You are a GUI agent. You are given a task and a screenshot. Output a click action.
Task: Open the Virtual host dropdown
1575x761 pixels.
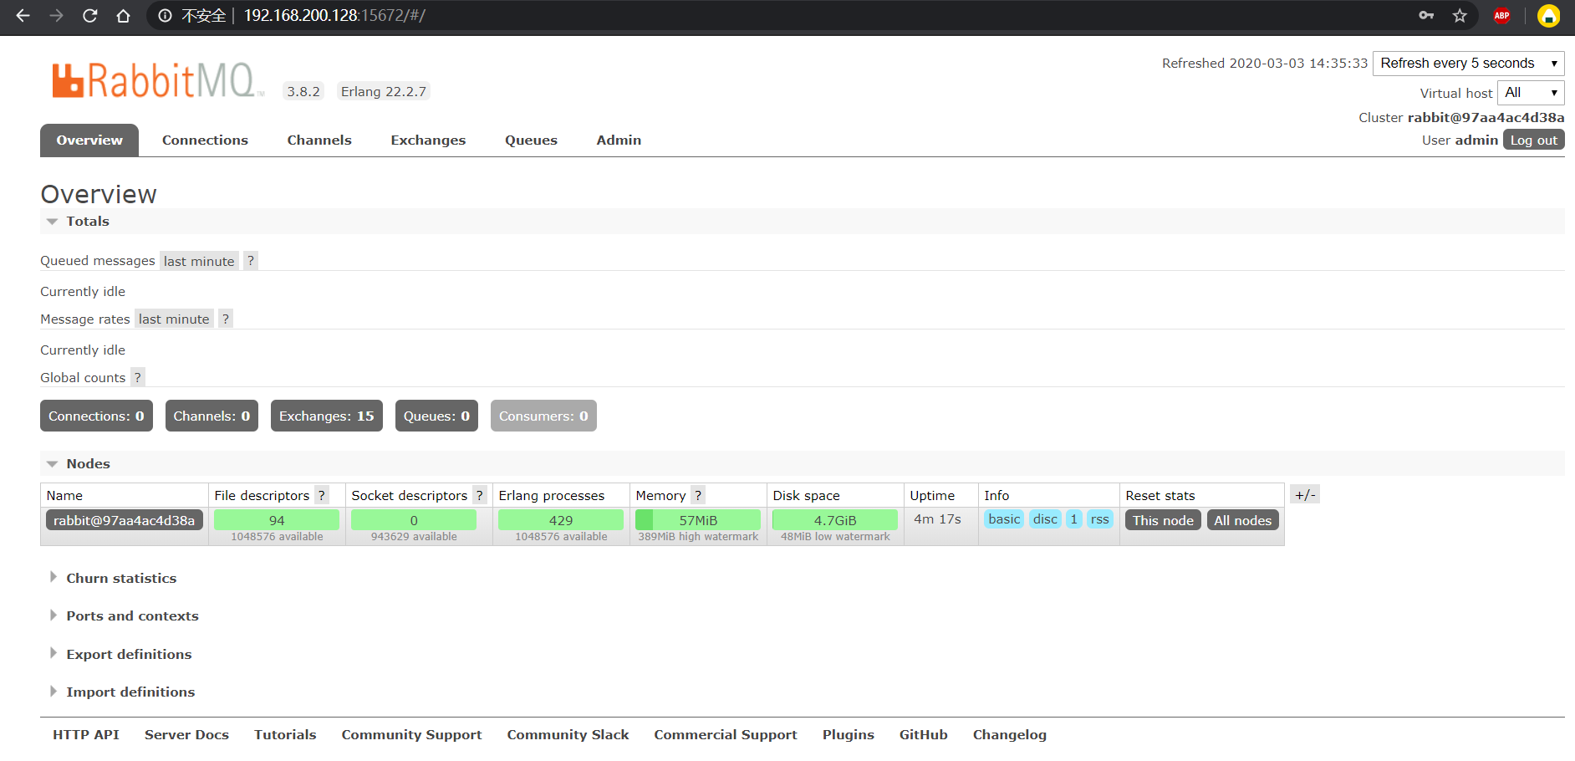click(x=1530, y=93)
